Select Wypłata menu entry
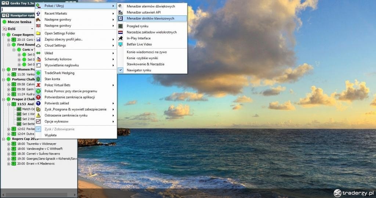 pyautogui.click(x=76, y=135)
